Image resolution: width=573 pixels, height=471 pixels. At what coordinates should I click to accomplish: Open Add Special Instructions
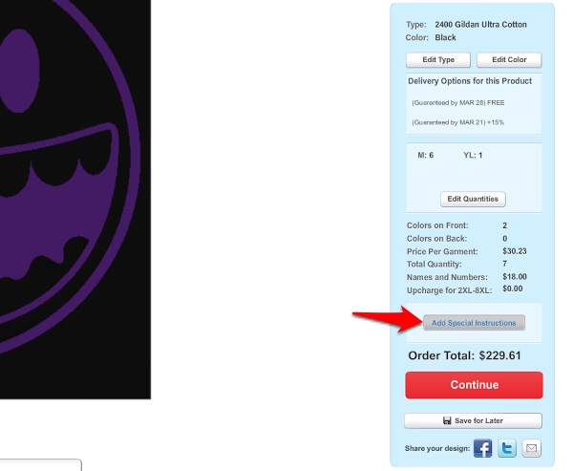474,323
